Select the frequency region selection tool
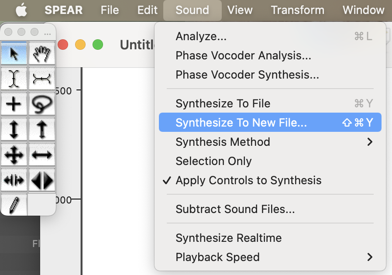This screenshot has width=392, height=275. [42, 79]
